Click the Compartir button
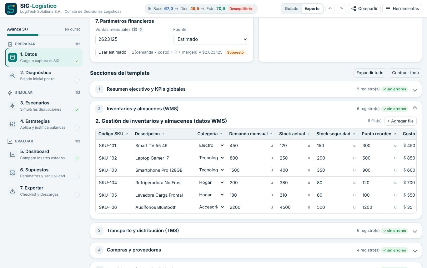The image size is (427, 268). (x=364, y=9)
